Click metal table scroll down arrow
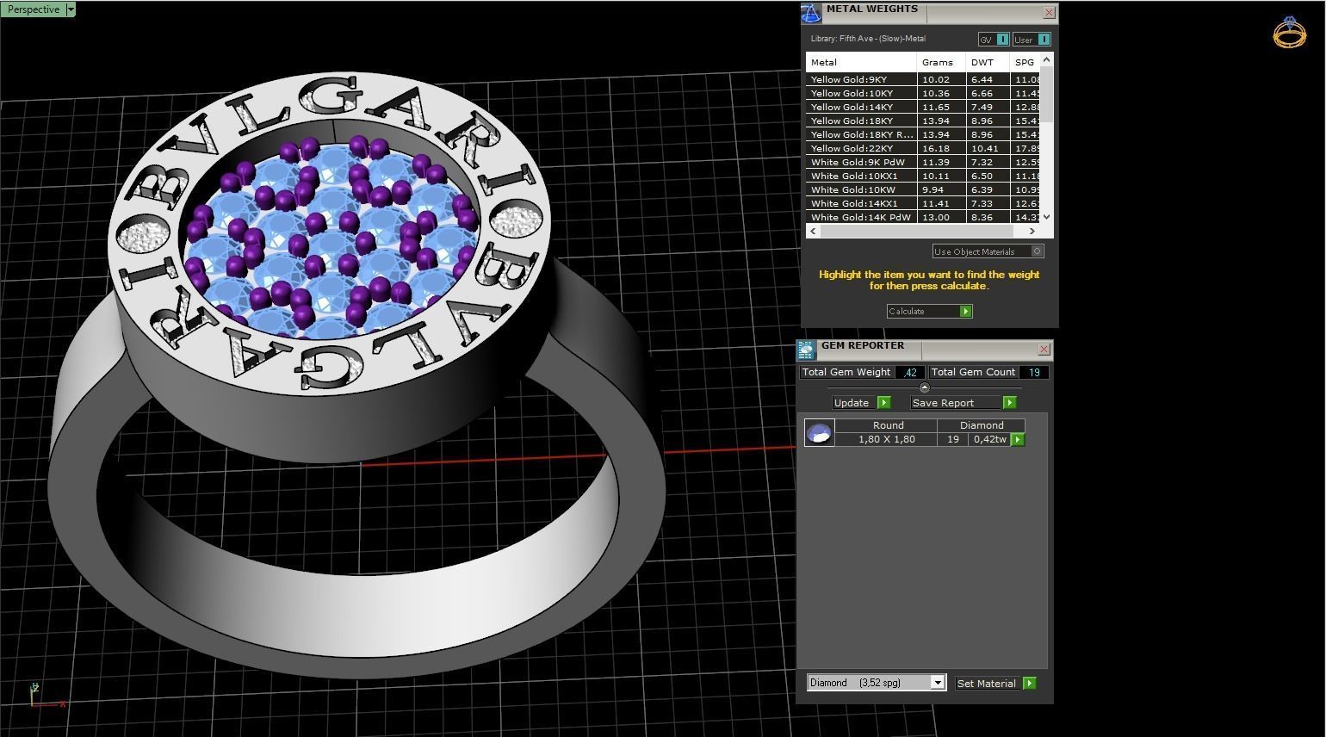The width and height of the screenshot is (1326, 737). (x=1047, y=217)
